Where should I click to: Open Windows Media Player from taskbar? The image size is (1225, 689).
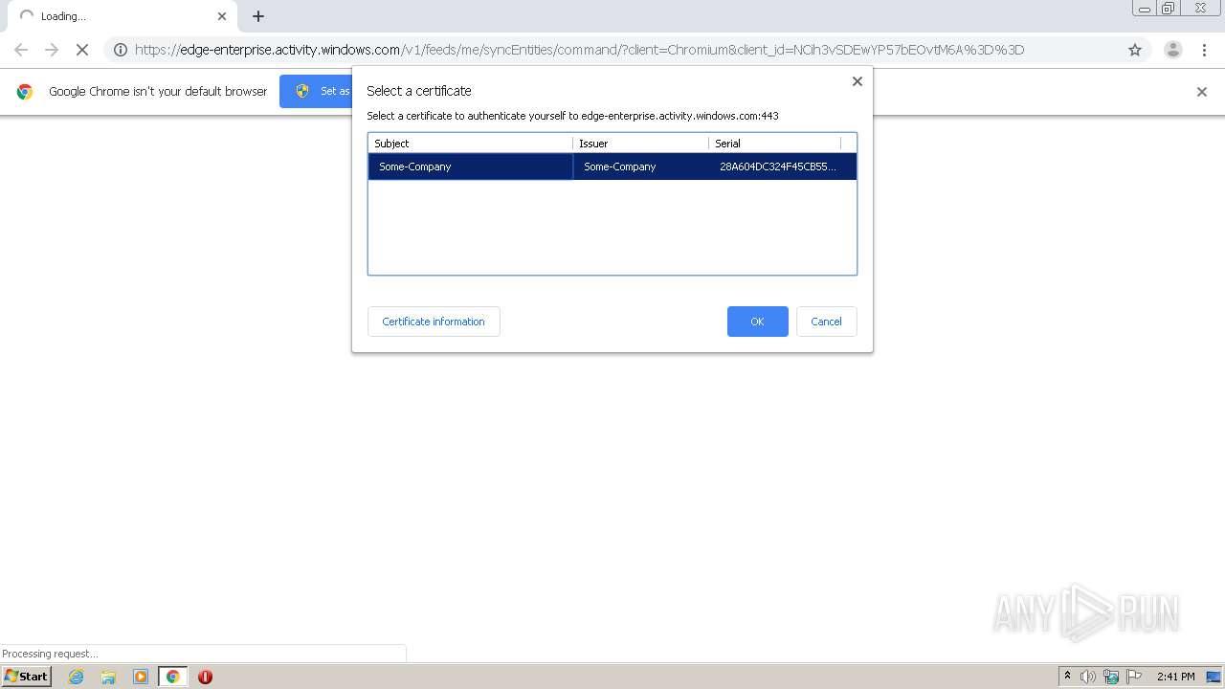pos(141,677)
